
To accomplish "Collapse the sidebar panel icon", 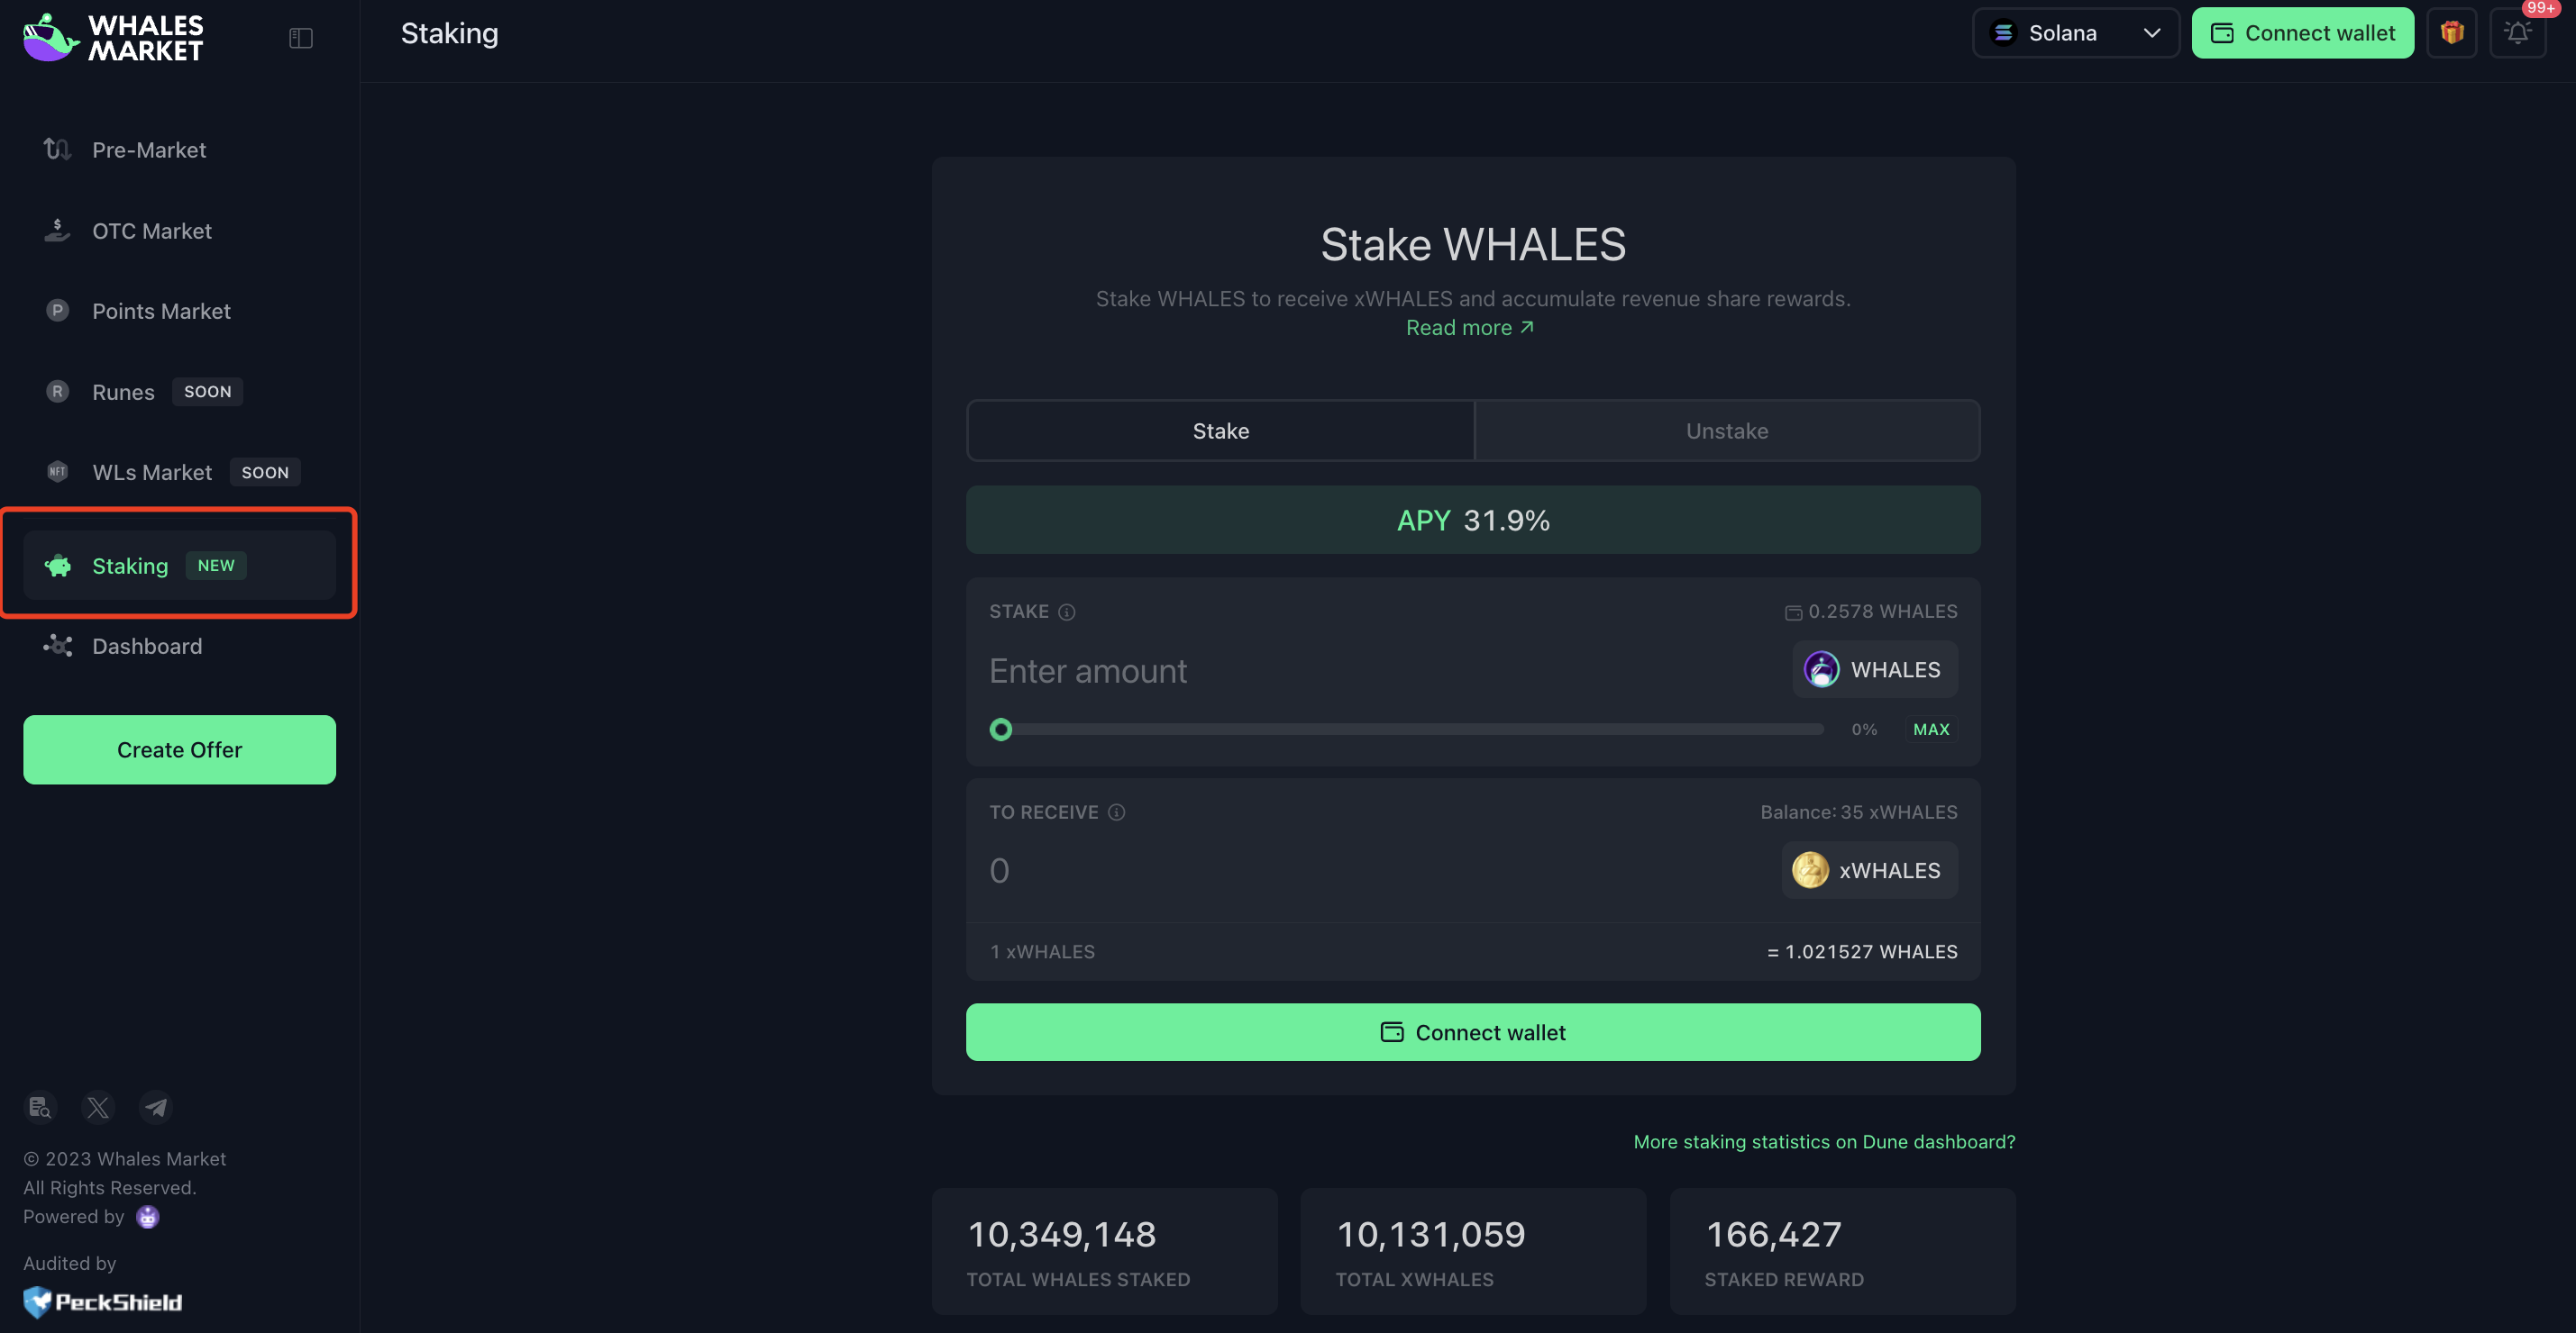I will coord(301,38).
